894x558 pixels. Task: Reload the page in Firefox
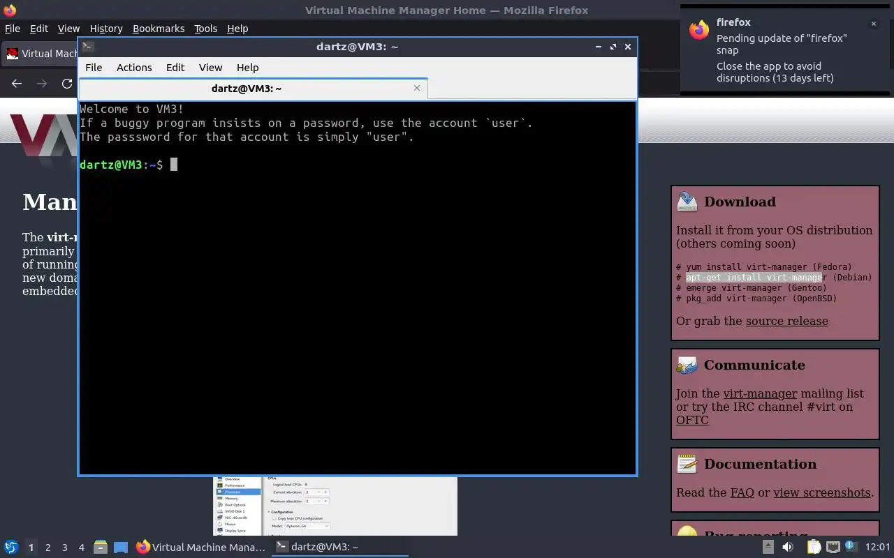(x=67, y=84)
